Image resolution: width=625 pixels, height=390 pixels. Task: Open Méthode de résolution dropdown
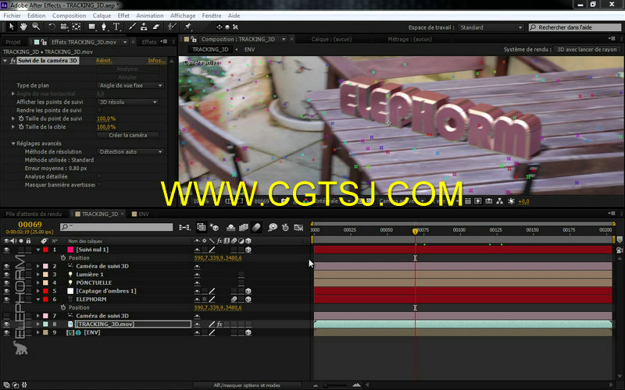coord(130,151)
